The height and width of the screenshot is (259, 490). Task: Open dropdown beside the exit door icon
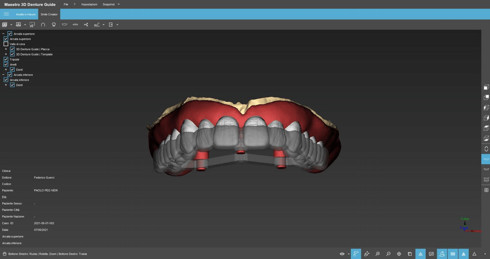tap(117, 25)
